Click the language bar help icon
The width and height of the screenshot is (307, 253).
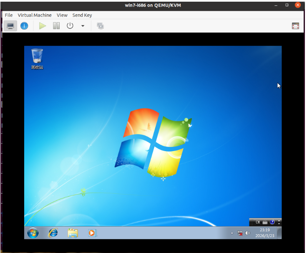click(x=272, y=222)
